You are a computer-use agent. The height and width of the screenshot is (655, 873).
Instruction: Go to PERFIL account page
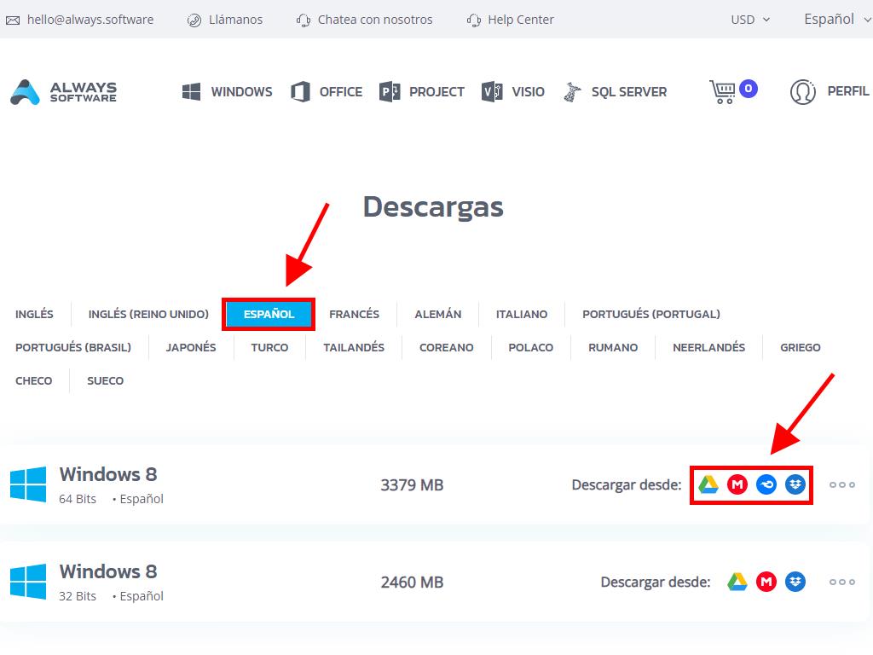(x=848, y=91)
